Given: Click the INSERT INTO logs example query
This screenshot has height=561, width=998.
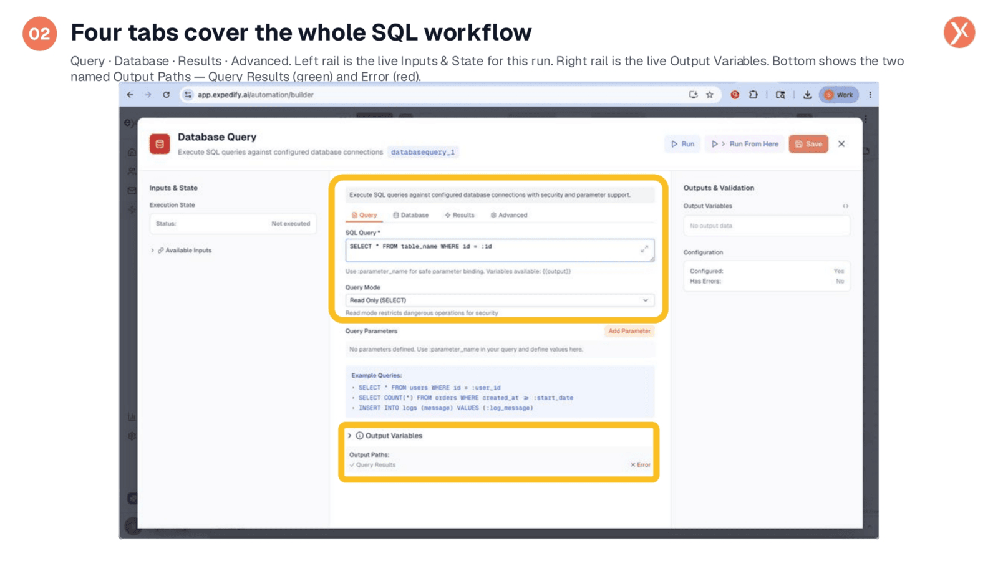Looking at the screenshot, I should [445, 408].
